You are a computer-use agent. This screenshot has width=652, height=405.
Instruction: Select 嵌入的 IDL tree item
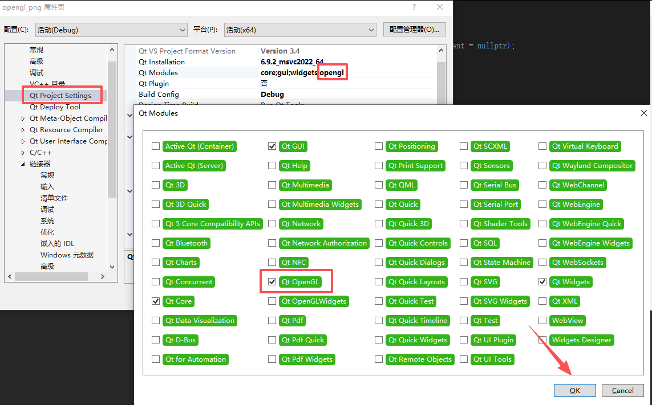[x=58, y=243]
